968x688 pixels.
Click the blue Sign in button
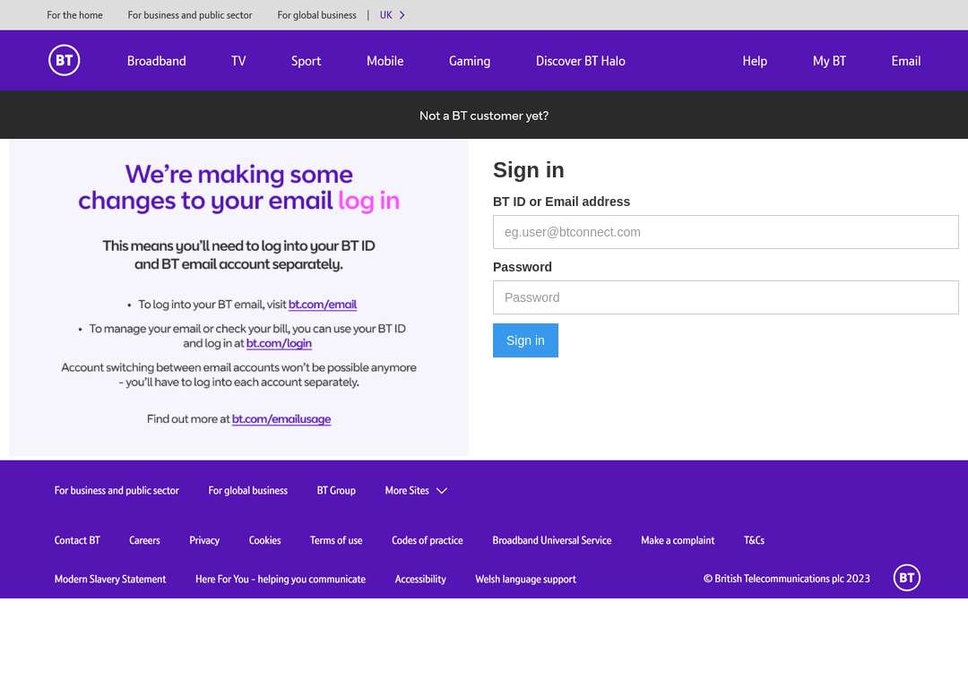pos(525,340)
